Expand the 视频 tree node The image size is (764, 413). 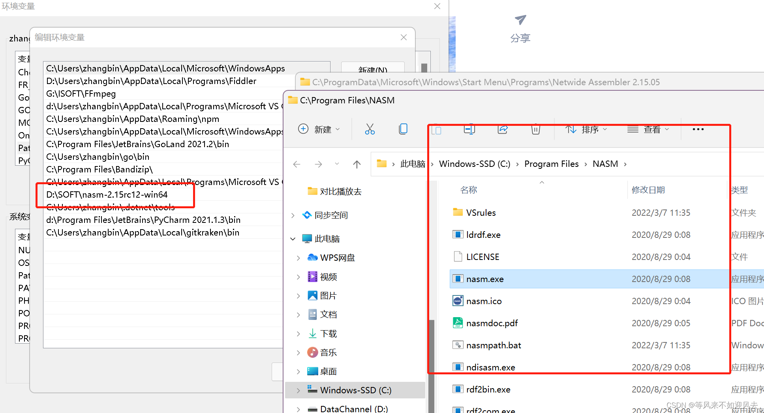[x=298, y=277]
